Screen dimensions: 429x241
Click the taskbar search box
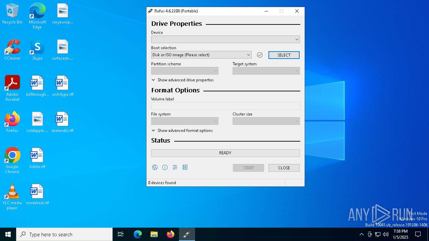click(64, 234)
